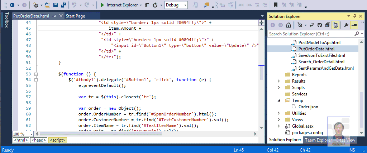Toggle pin on Solution Explorer panel

pos(355,16)
